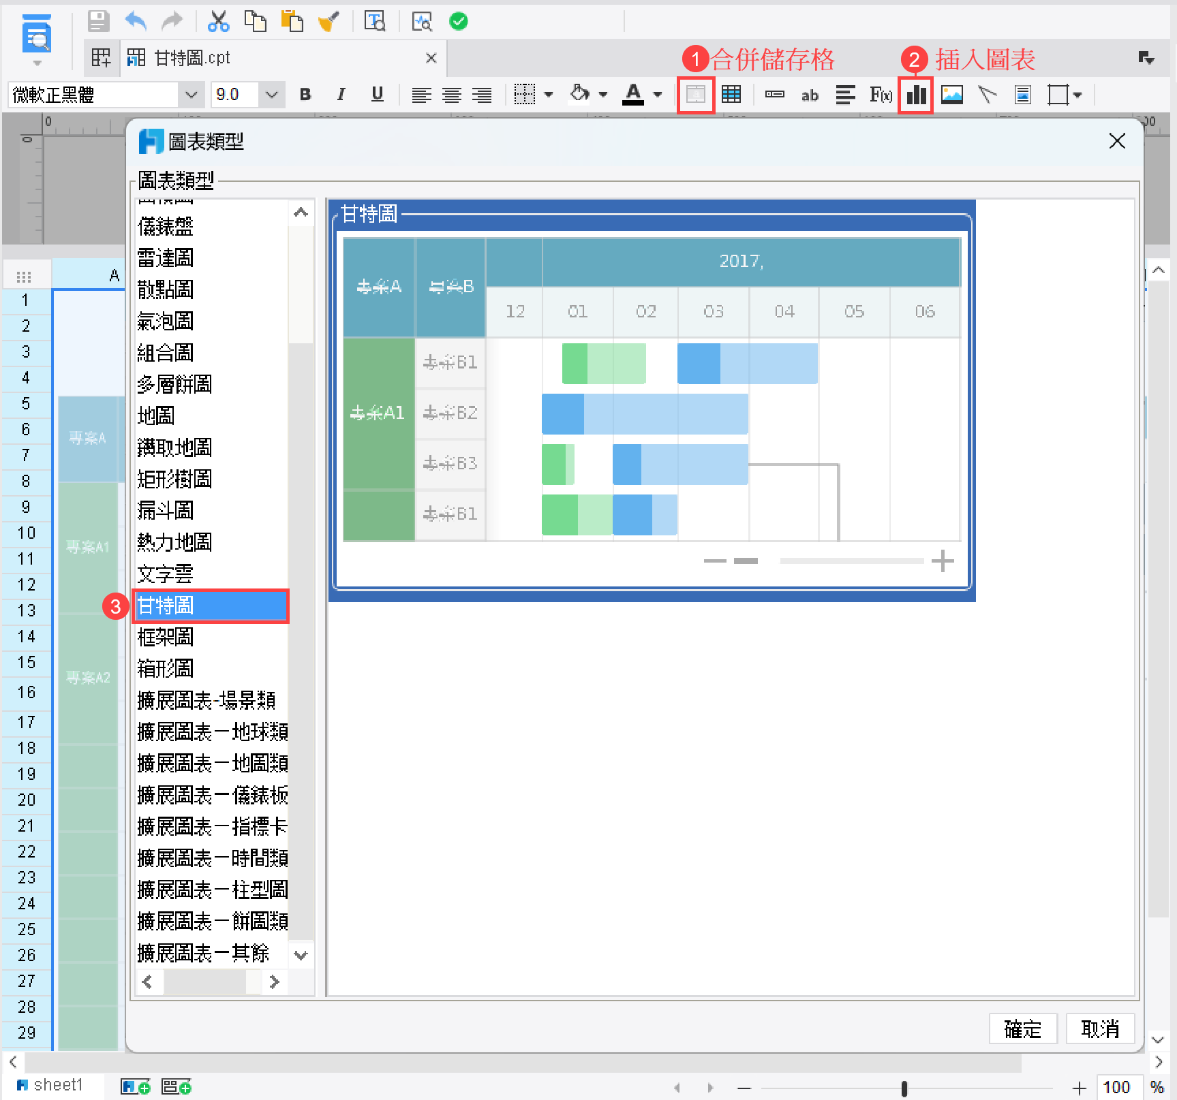
Task: Click the insert chart icon
Action: click(915, 95)
